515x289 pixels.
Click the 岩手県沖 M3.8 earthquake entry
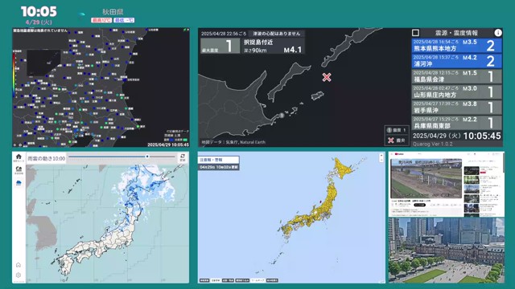[x=456, y=108]
